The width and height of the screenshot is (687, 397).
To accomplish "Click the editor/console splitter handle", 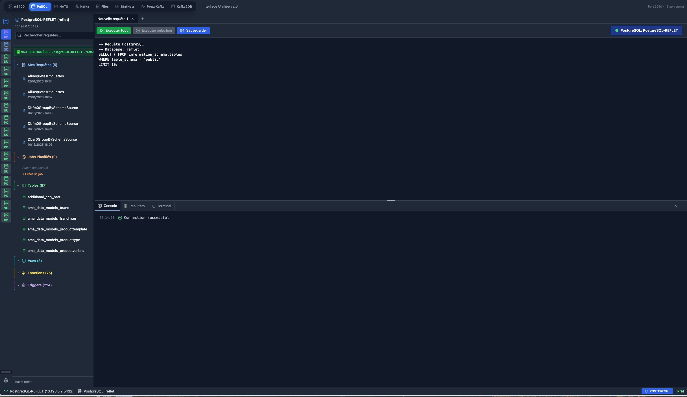I will point(391,200).
